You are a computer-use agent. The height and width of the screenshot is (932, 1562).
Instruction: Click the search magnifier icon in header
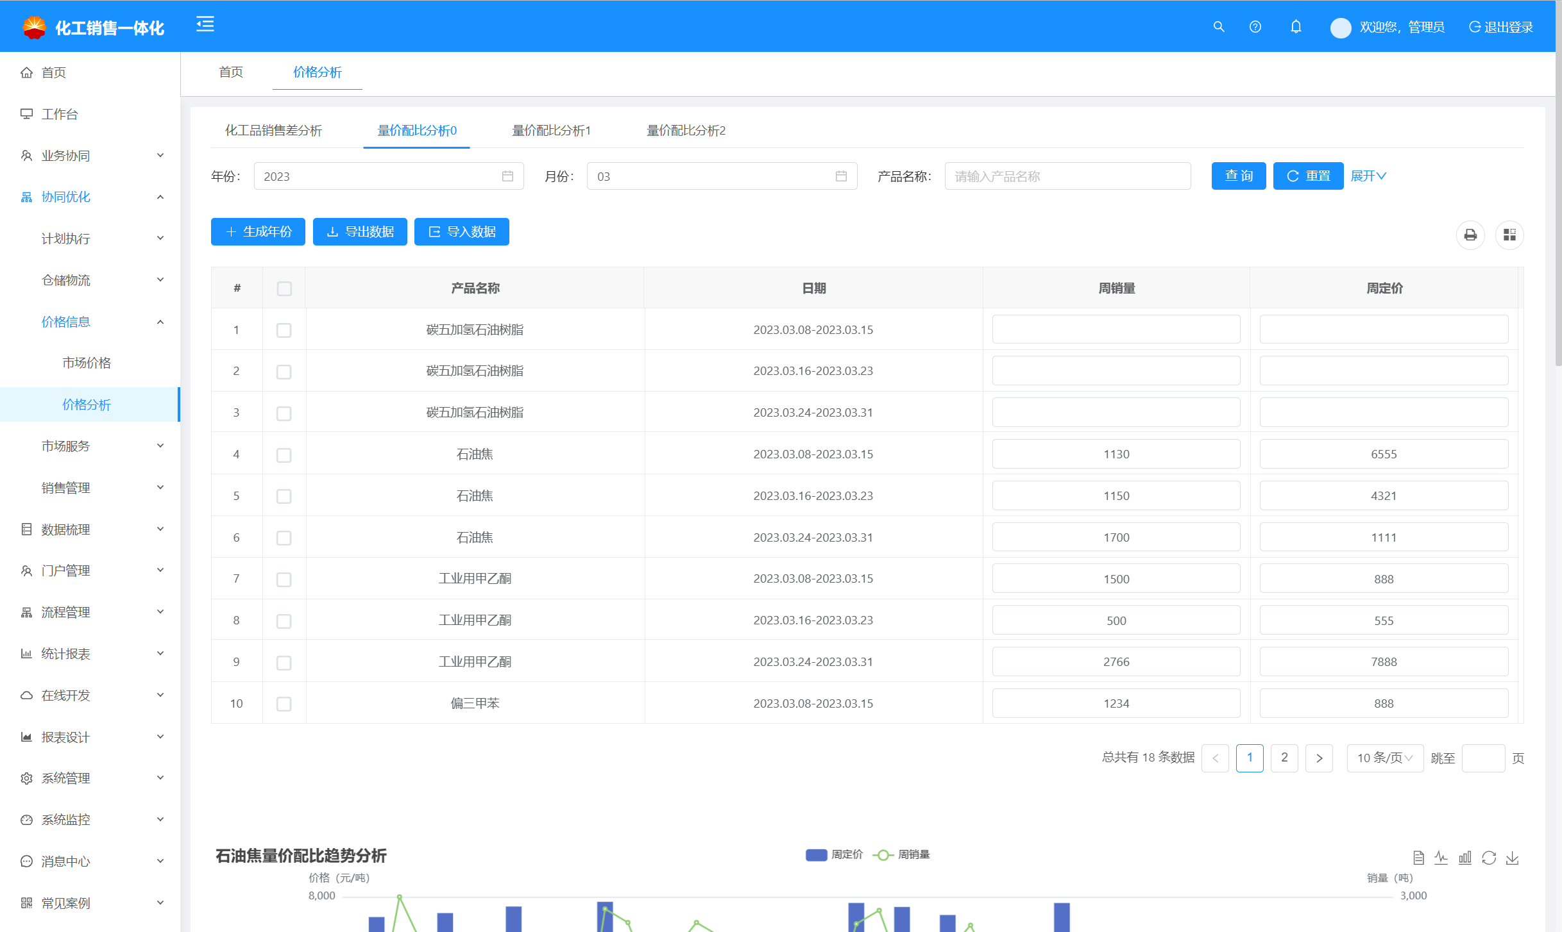tap(1218, 27)
